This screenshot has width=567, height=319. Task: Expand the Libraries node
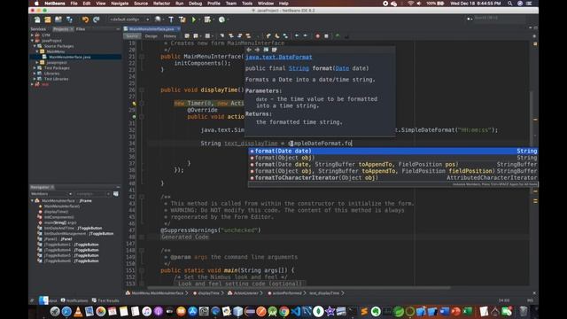tap(35, 73)
